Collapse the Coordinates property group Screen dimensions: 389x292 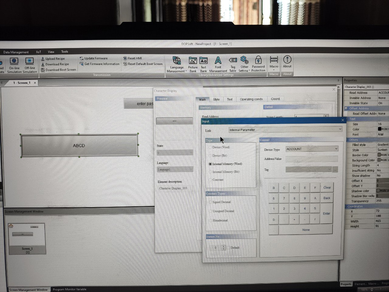tap(346, 206)
